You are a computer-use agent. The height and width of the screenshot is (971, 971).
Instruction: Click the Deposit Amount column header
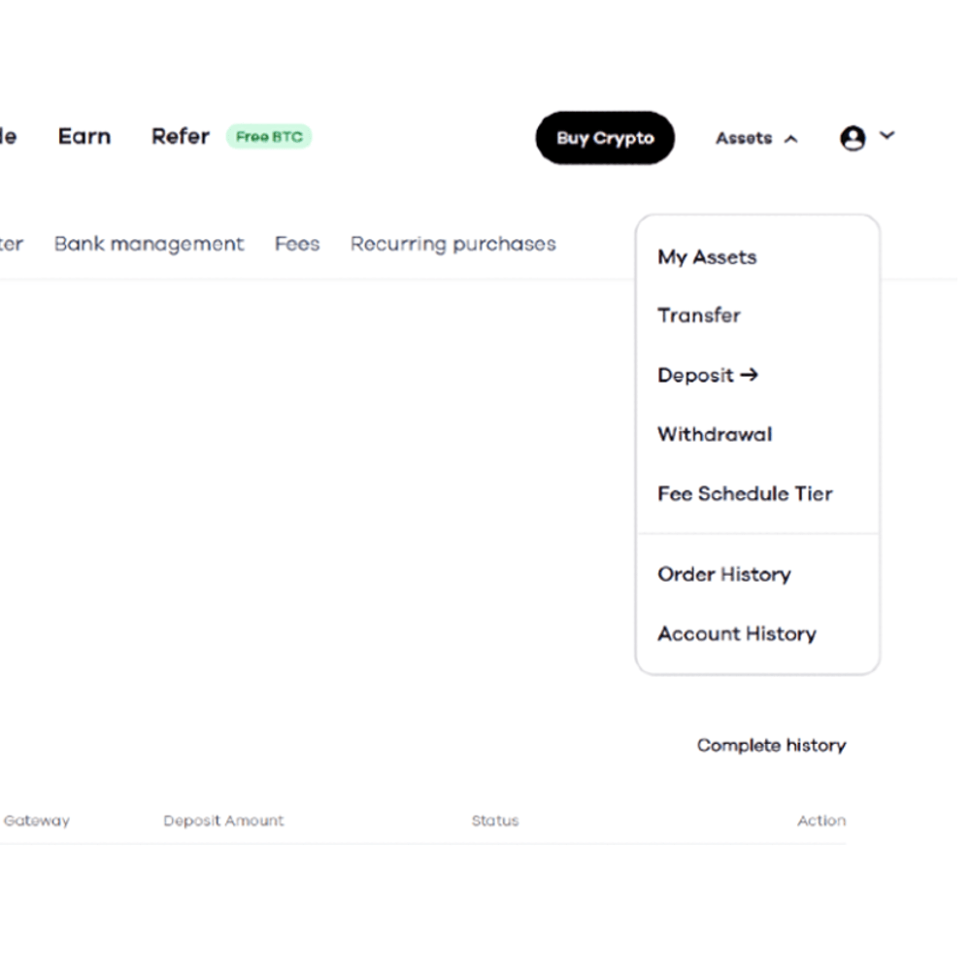coord(223,820)
